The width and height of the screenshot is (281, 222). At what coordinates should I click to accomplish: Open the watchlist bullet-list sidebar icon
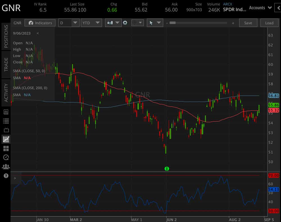point(6,121)
